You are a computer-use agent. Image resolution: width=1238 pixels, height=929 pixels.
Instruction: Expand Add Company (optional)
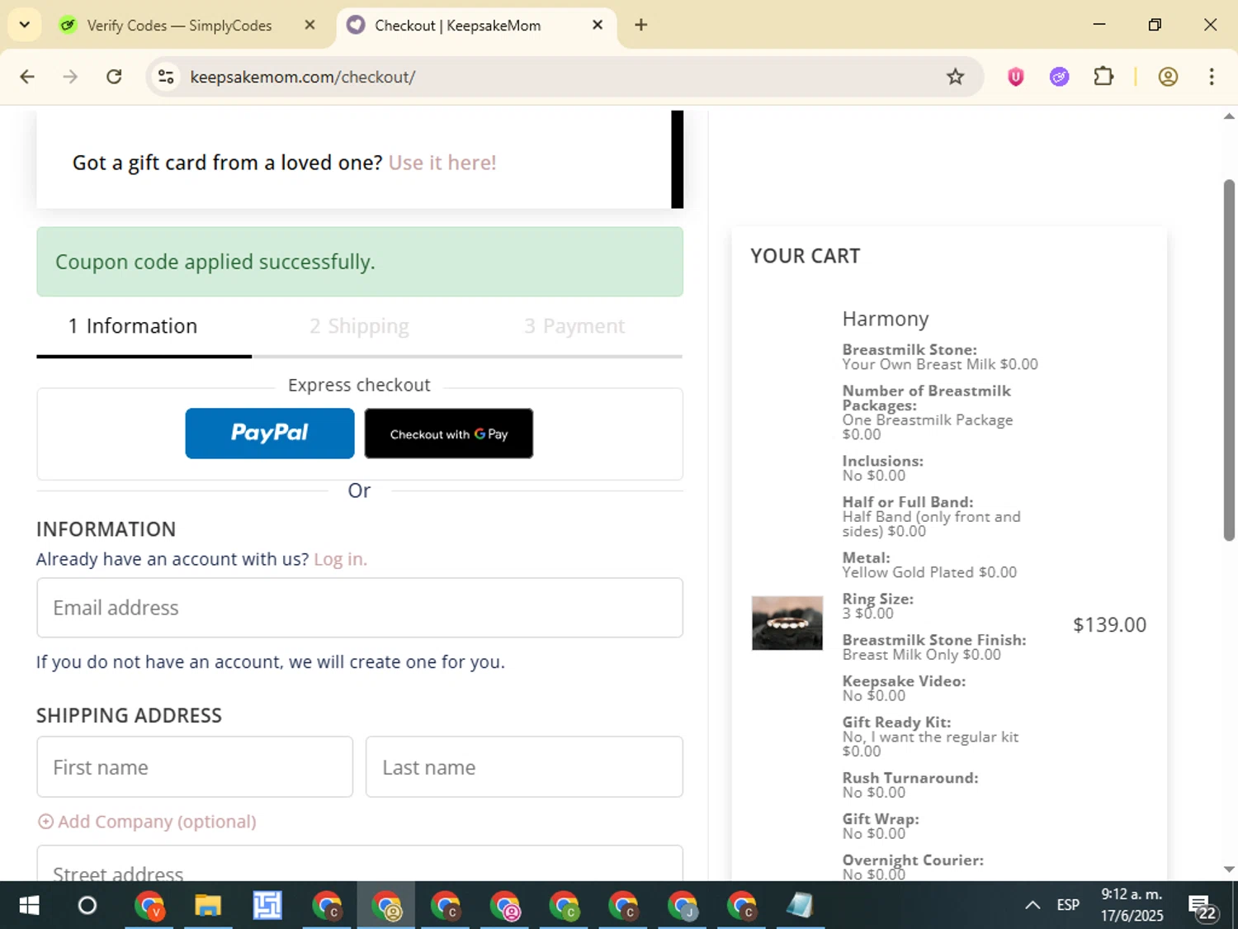(x=147, y=822)
